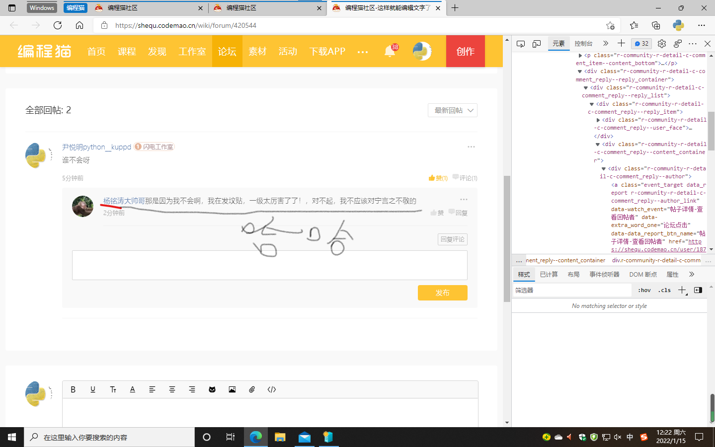
Task: Click the 筛选器 filter field in Styles
Action: coord(571,290)
